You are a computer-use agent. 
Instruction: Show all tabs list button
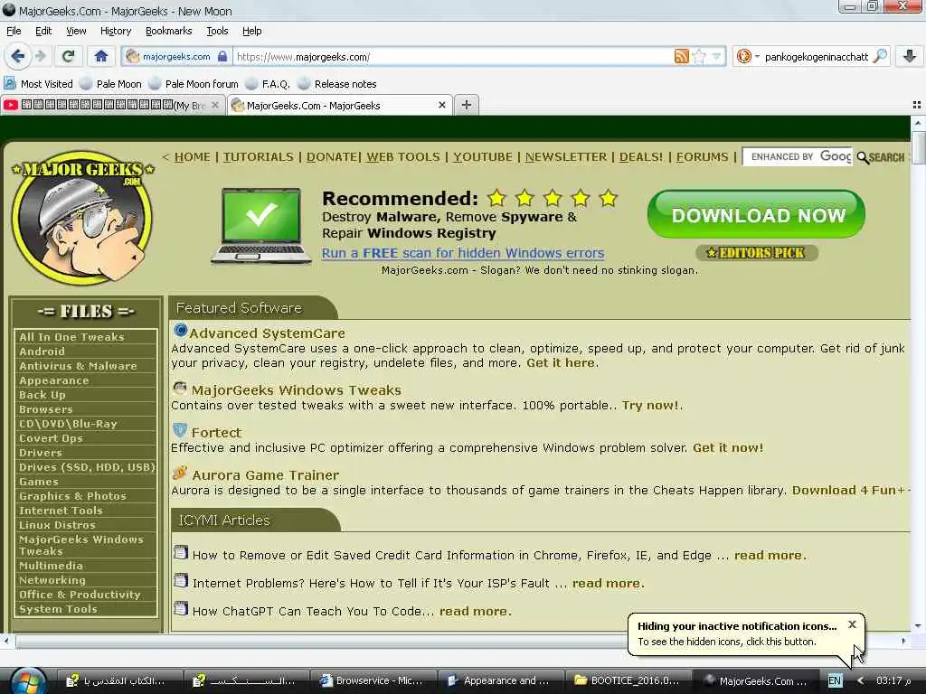917,105
